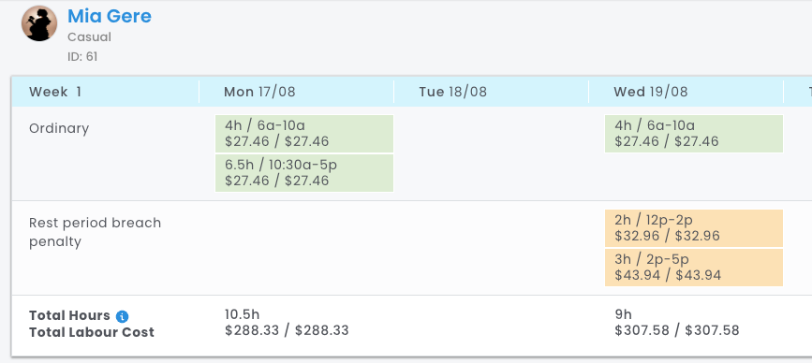The width and height of the screenshot is (812, 363).
Task: Select the 3h 2p-5p penalty block
Action: click(x=694, y=268)
